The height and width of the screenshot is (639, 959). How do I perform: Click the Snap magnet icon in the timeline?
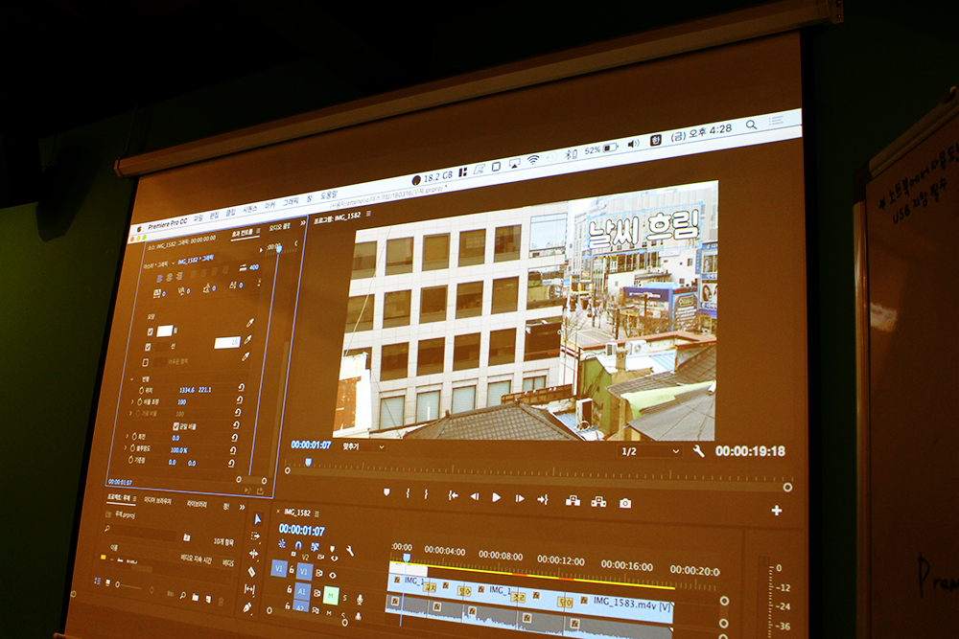(x=298, y=545)
